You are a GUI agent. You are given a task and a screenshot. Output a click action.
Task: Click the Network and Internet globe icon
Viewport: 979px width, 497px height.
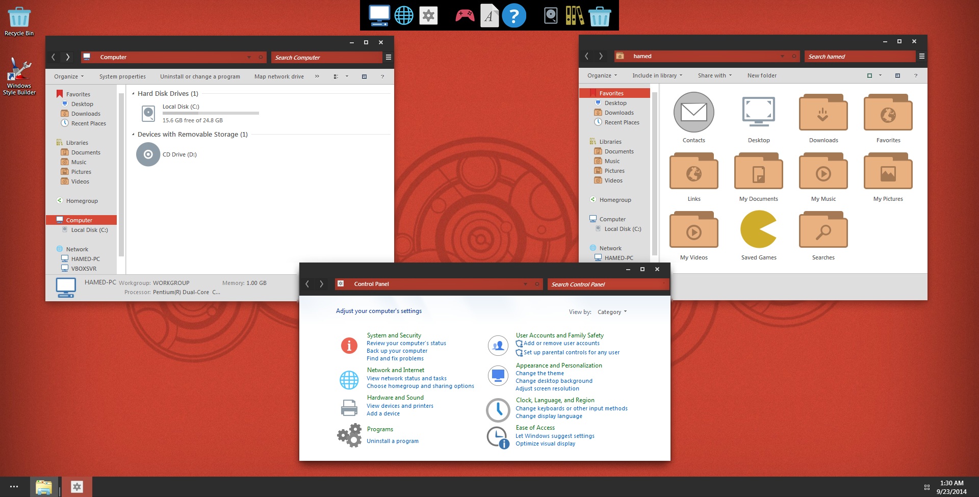349,380
